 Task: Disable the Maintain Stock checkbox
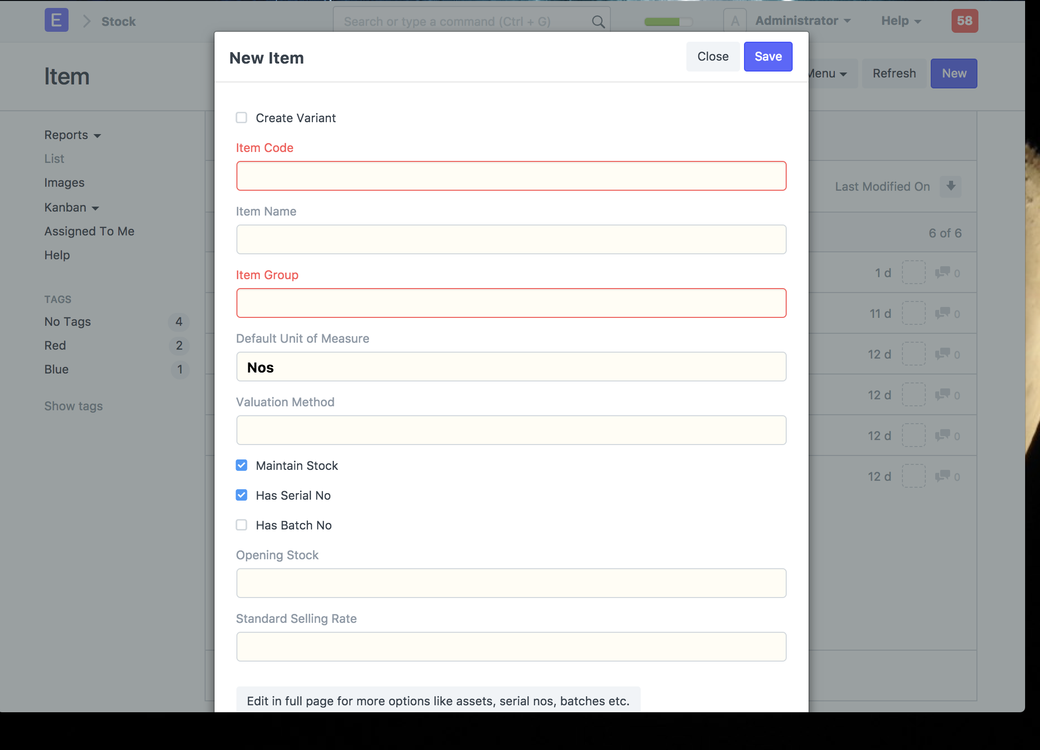click(241, 465)
